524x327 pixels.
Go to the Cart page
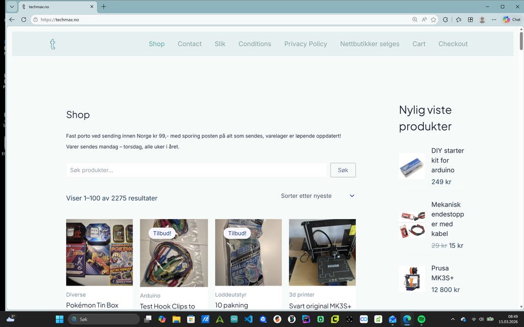(419, 44)
